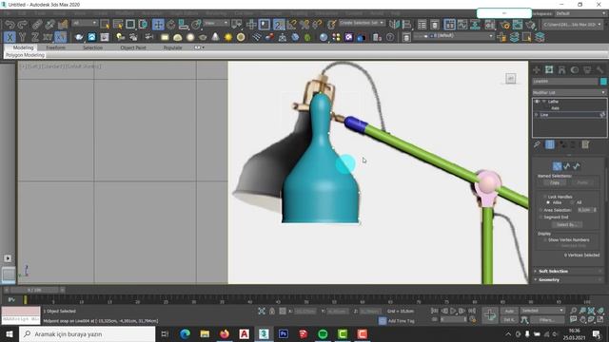Toggle Show End Result icon
The width and height of the screenshot is (609, 342).
[550, 144]
